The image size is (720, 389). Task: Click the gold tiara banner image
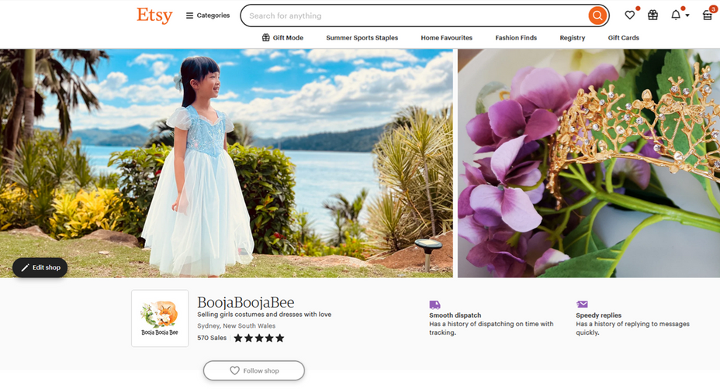click(x=588, y=163)
